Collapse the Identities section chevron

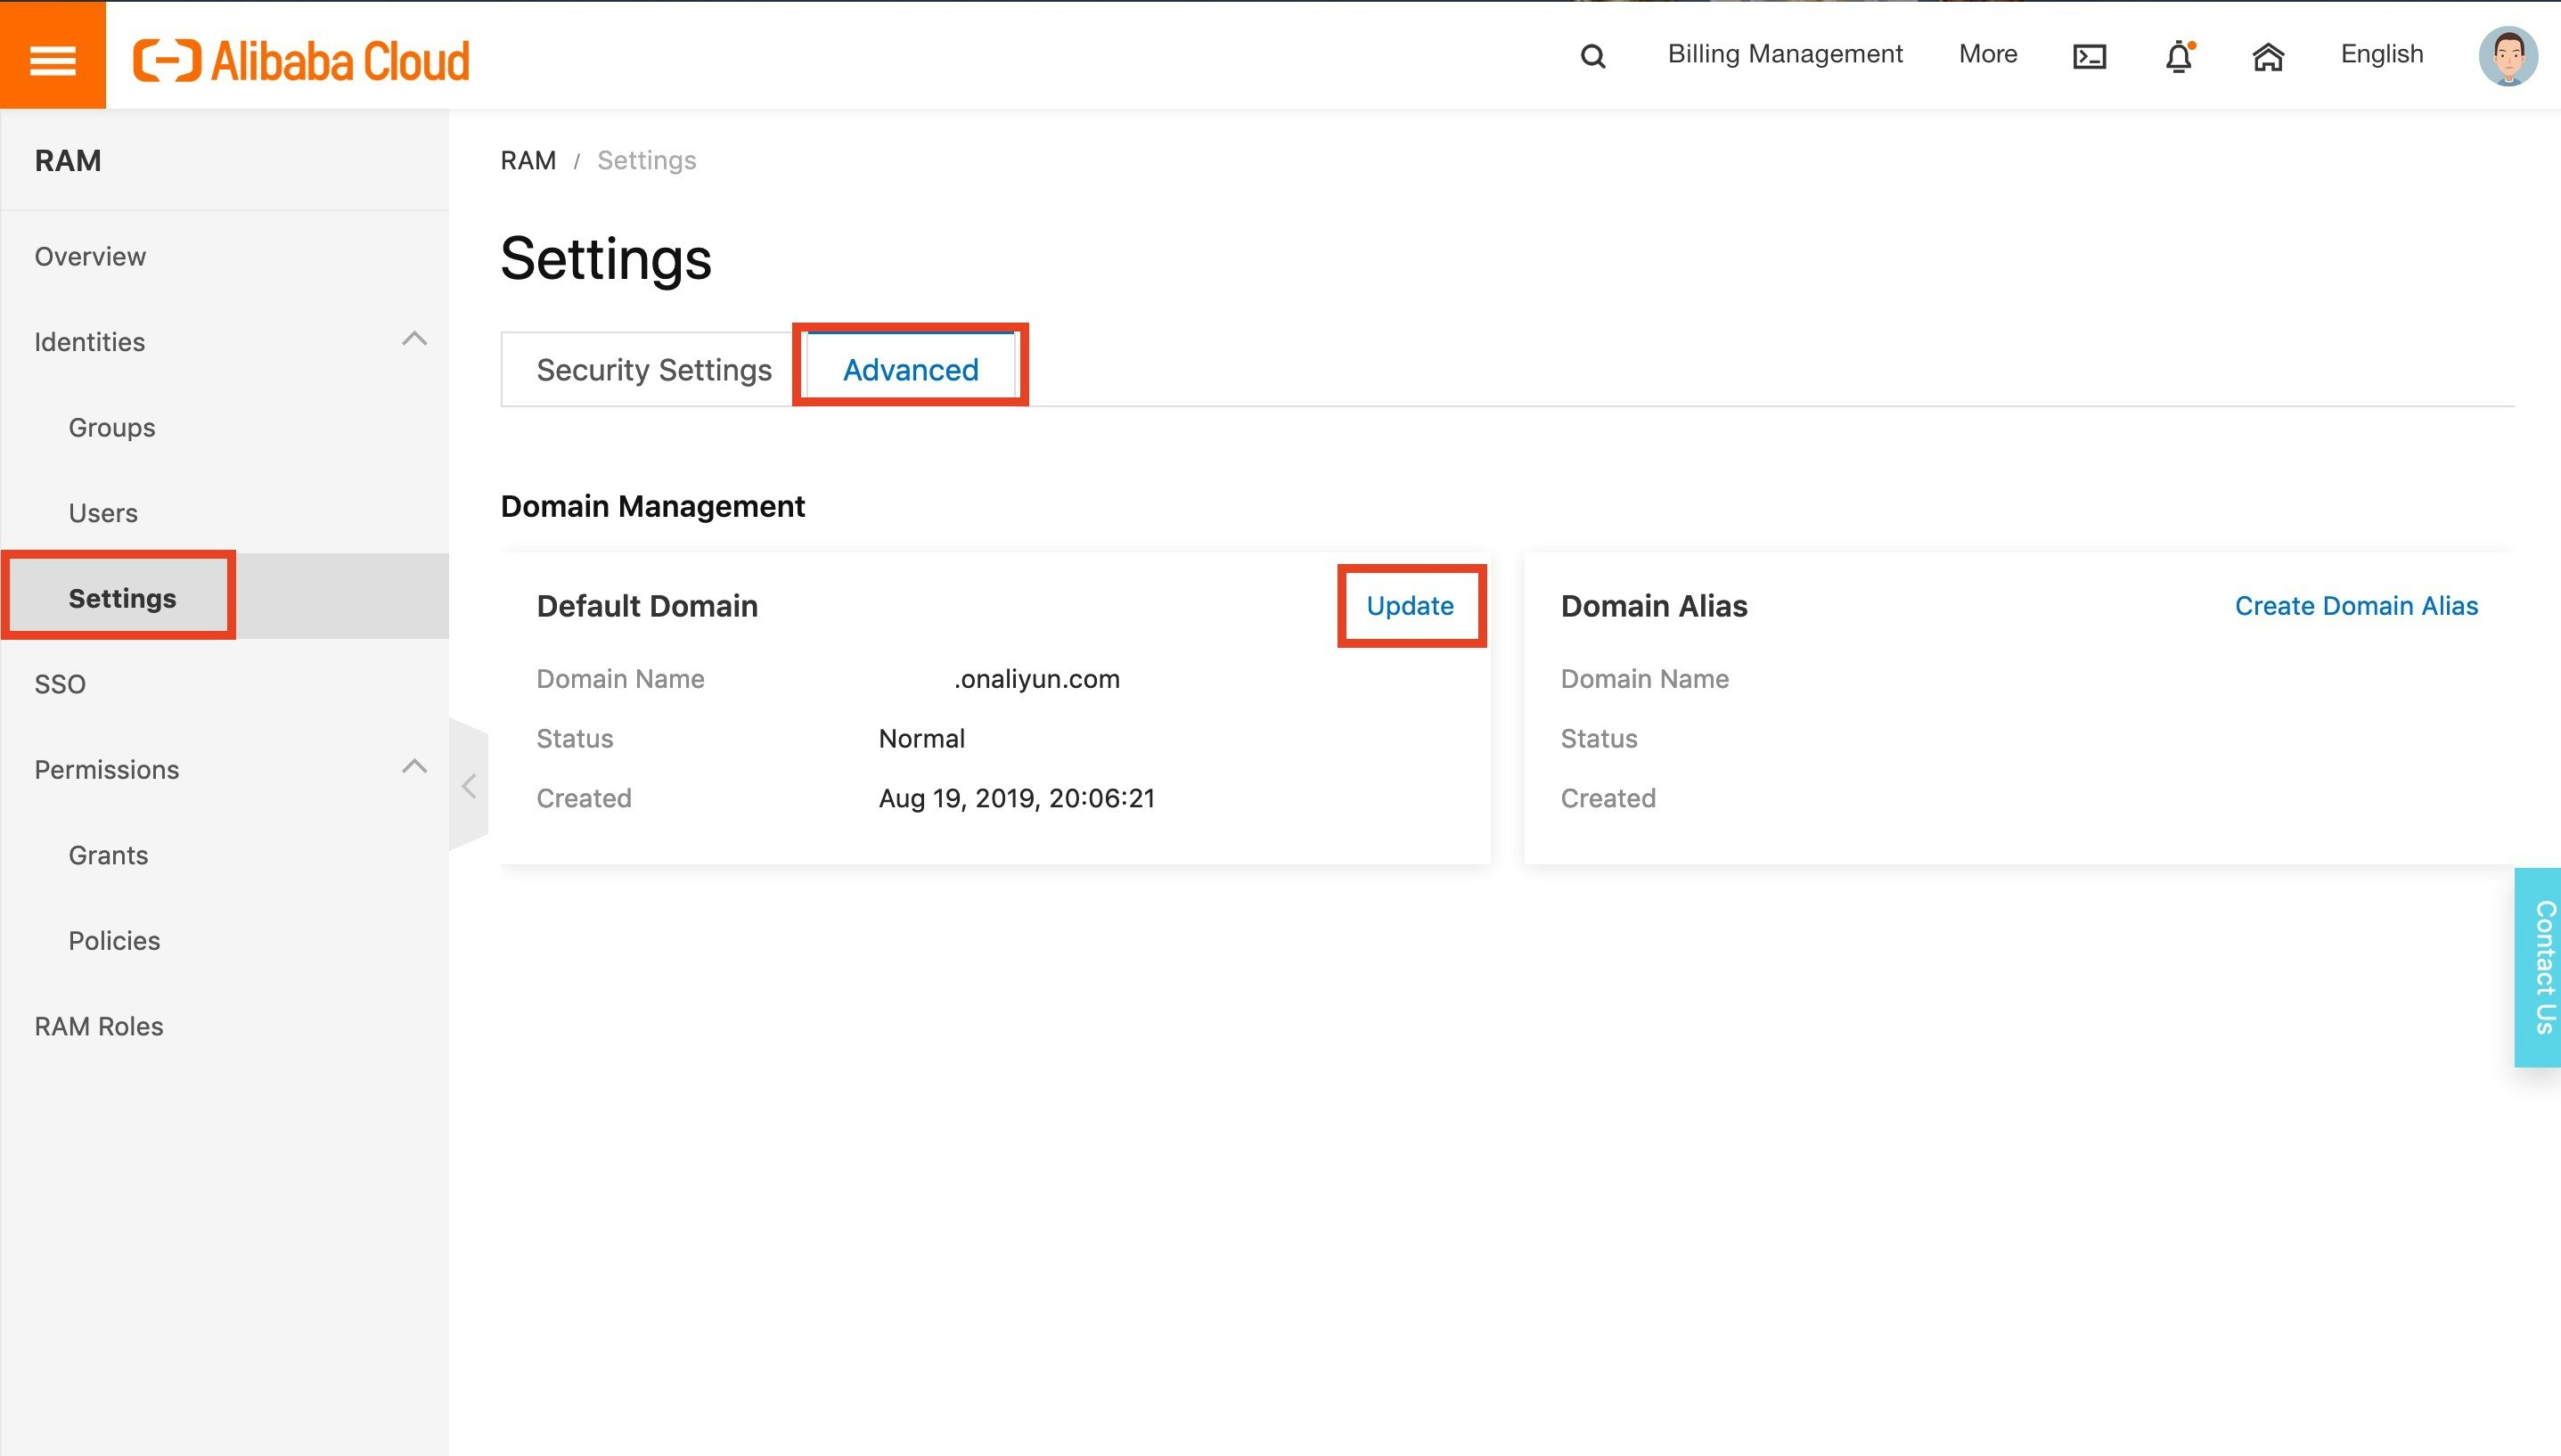414,340
